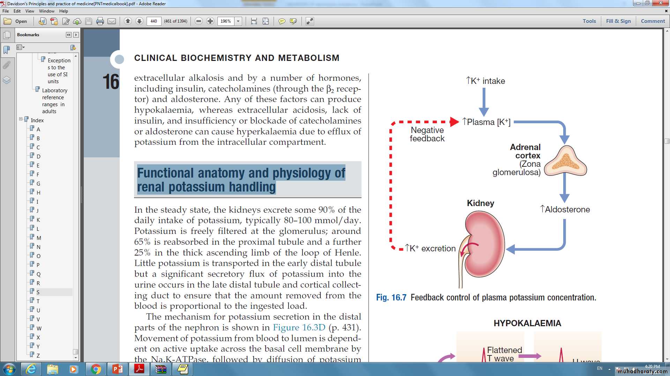The image size is (670, 376).
Task: Toggle the Page Thumbnails panel
Action: [7, 35]
